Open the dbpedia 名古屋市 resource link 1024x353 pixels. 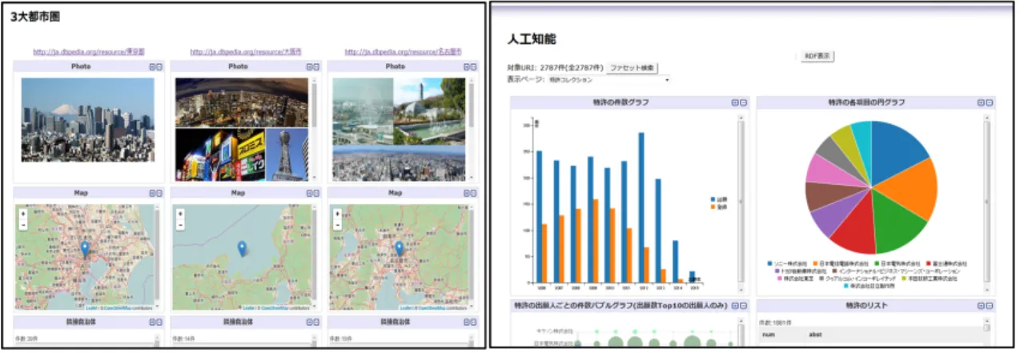tap(403, 53)
